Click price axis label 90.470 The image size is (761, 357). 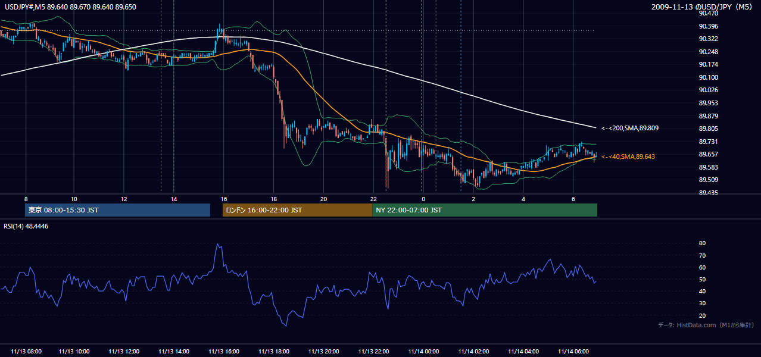709,13
